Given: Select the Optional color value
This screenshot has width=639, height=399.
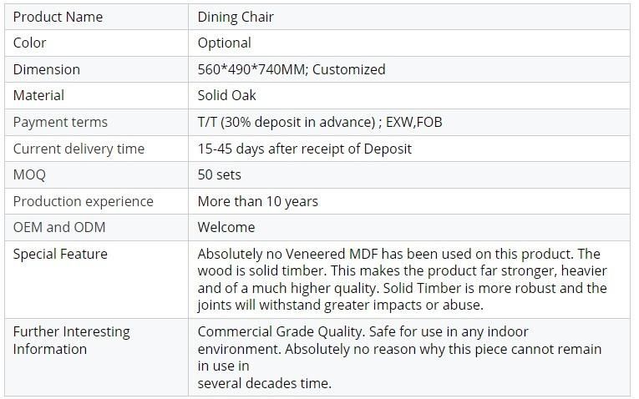Looking at the screenshot, I should (224, 43).
